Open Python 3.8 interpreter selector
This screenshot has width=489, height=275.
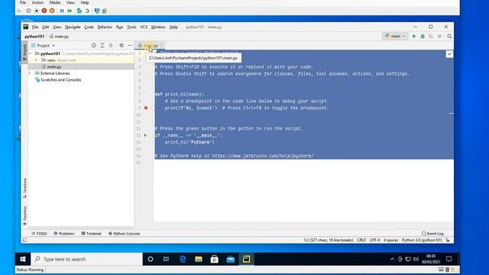422,240
